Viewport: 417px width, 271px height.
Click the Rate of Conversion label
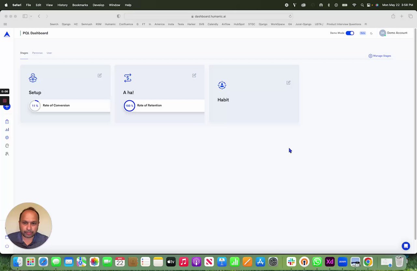point(56,105)
